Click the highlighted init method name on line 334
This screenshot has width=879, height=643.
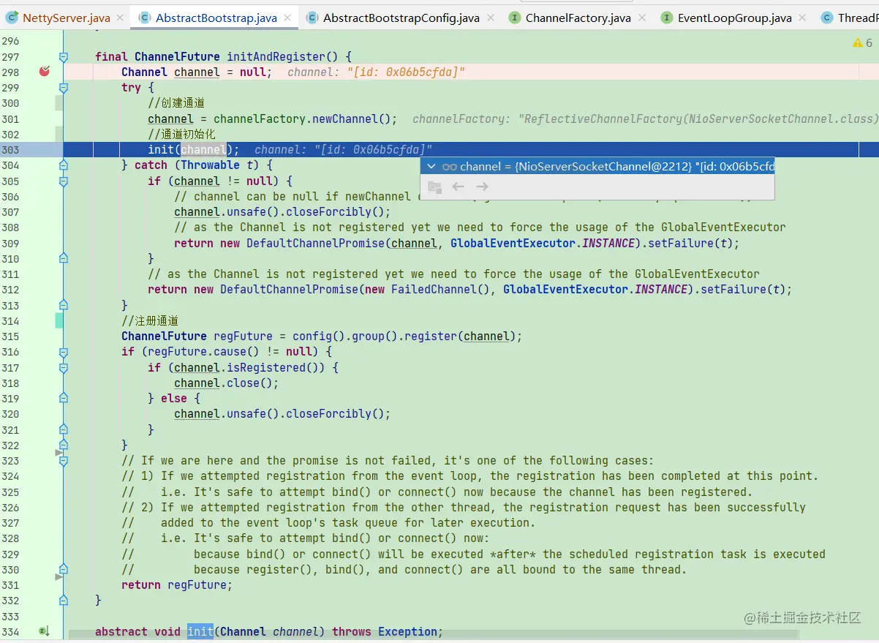pos(200,631)
